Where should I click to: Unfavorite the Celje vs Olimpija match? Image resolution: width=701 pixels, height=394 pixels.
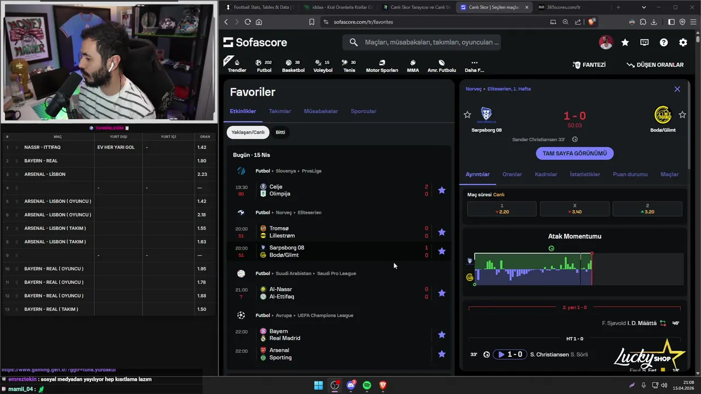[441, 190]
